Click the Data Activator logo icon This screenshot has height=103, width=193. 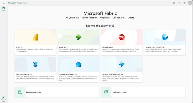point(122,37)
